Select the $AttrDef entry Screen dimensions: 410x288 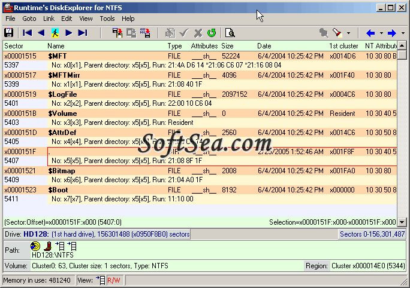tap(62, 133)
